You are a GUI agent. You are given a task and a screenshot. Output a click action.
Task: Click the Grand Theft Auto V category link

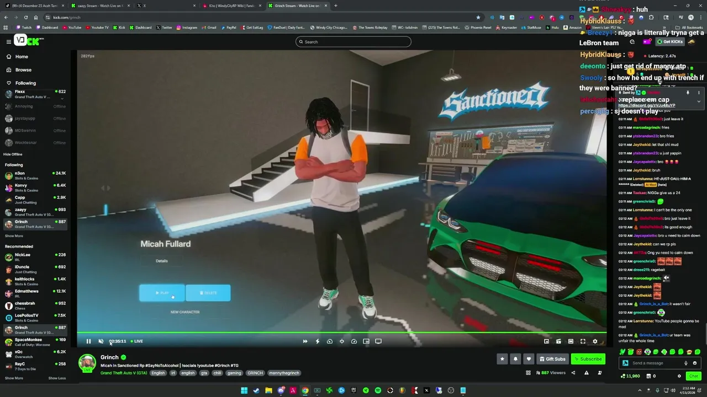[x=124, y=373]
